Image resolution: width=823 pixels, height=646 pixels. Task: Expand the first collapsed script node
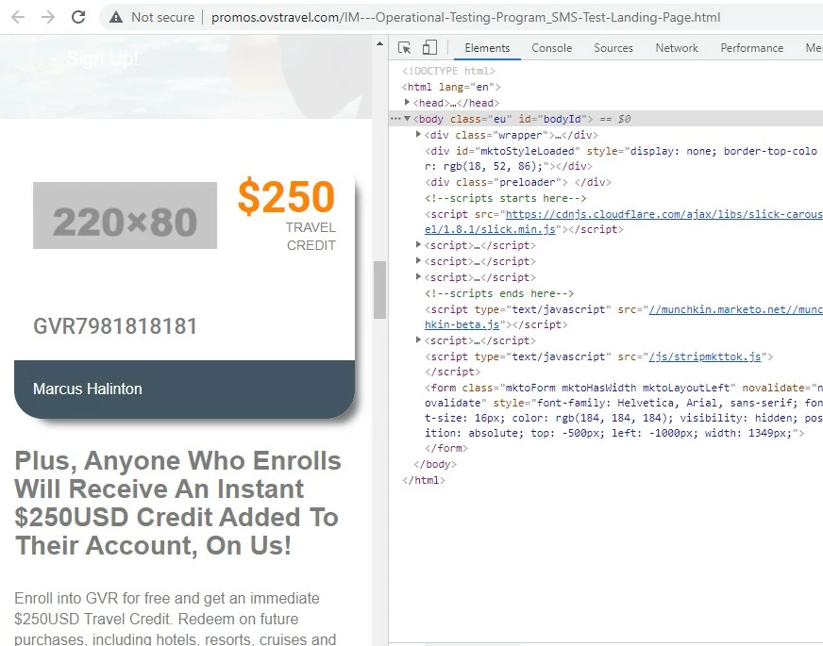click(x=418, y=244)
